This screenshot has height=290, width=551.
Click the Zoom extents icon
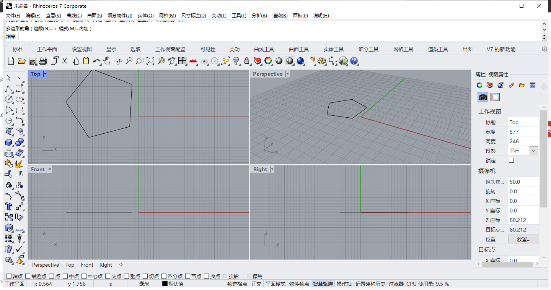tap(150, 61)
